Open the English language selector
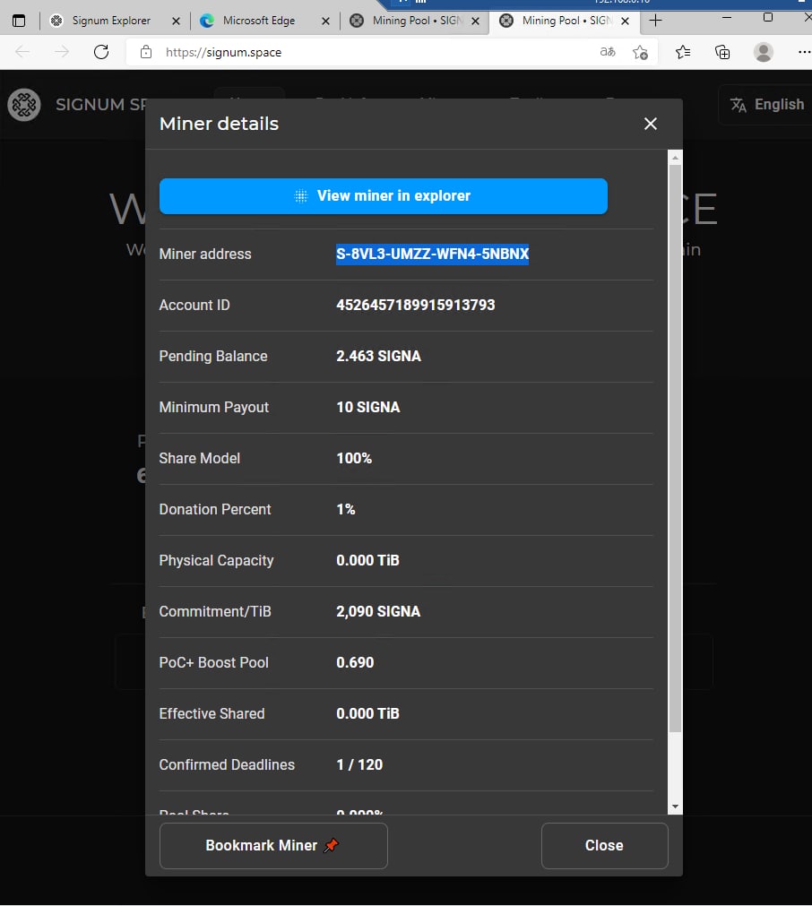The width and height of the screenshot is (812, 906). tap(767, 105)
